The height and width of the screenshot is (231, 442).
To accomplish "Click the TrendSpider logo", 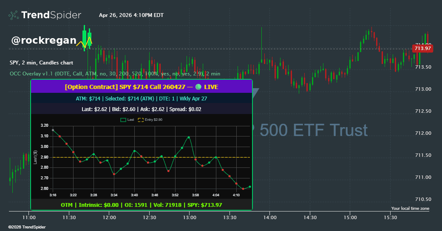I will point(45,15).
